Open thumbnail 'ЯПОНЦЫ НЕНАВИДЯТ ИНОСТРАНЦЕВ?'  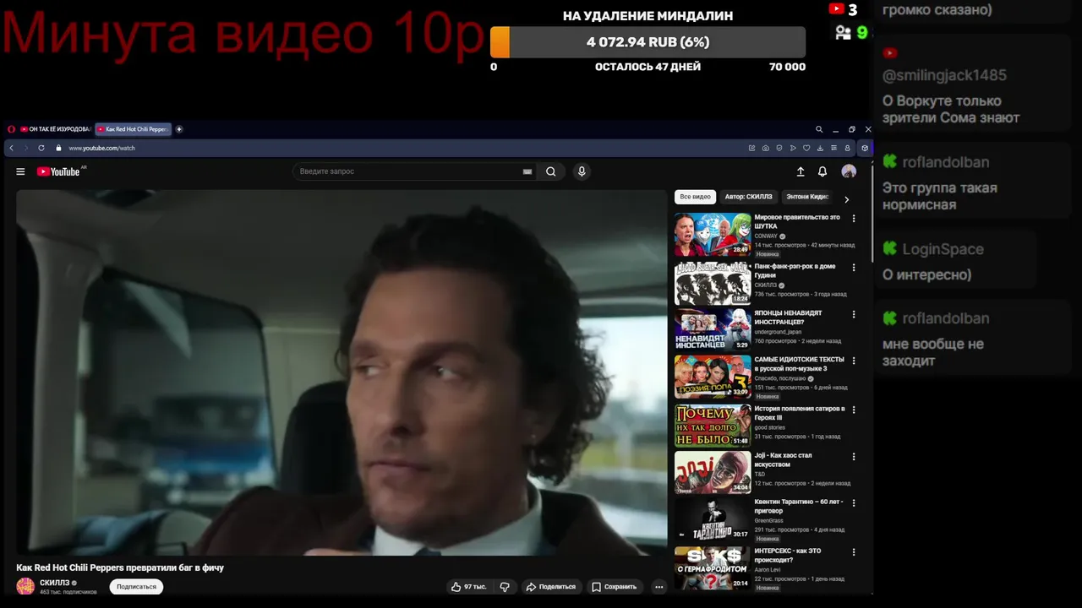[x=713, y=329]
